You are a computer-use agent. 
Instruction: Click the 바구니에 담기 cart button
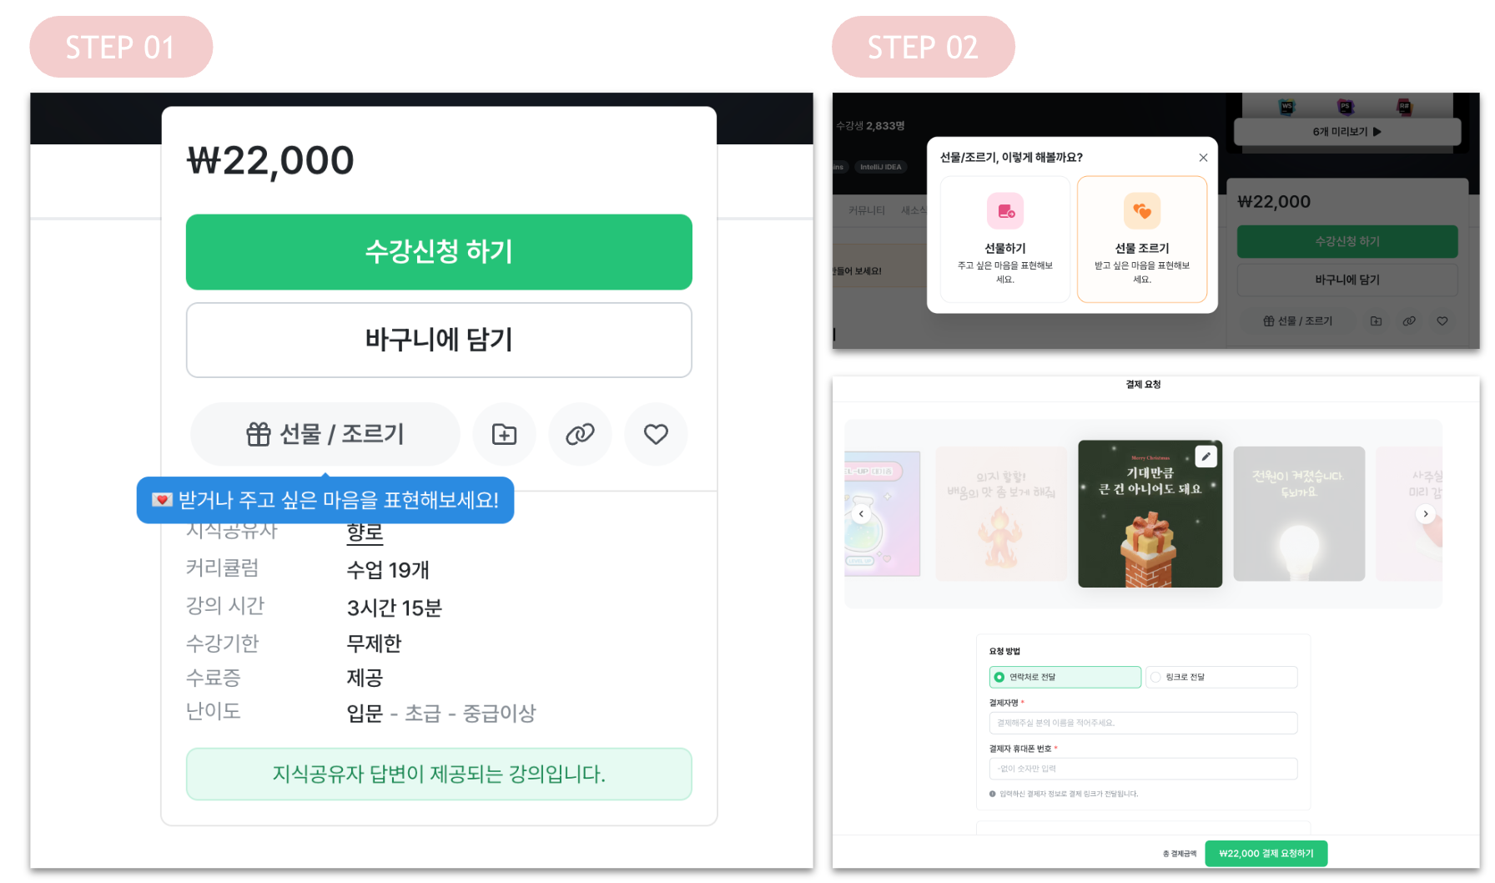click(x=439, y=340)
